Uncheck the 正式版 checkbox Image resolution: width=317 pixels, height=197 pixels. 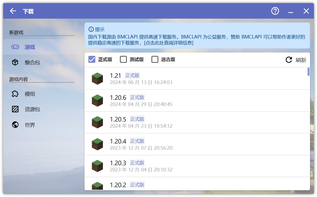coord(92,59)
